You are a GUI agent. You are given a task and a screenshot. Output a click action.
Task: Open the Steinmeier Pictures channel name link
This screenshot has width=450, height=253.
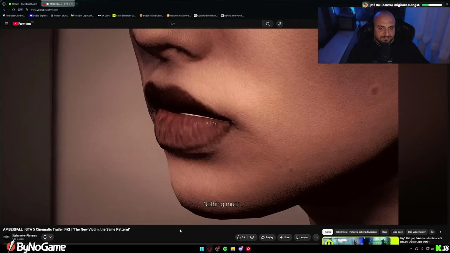[25, 235]
